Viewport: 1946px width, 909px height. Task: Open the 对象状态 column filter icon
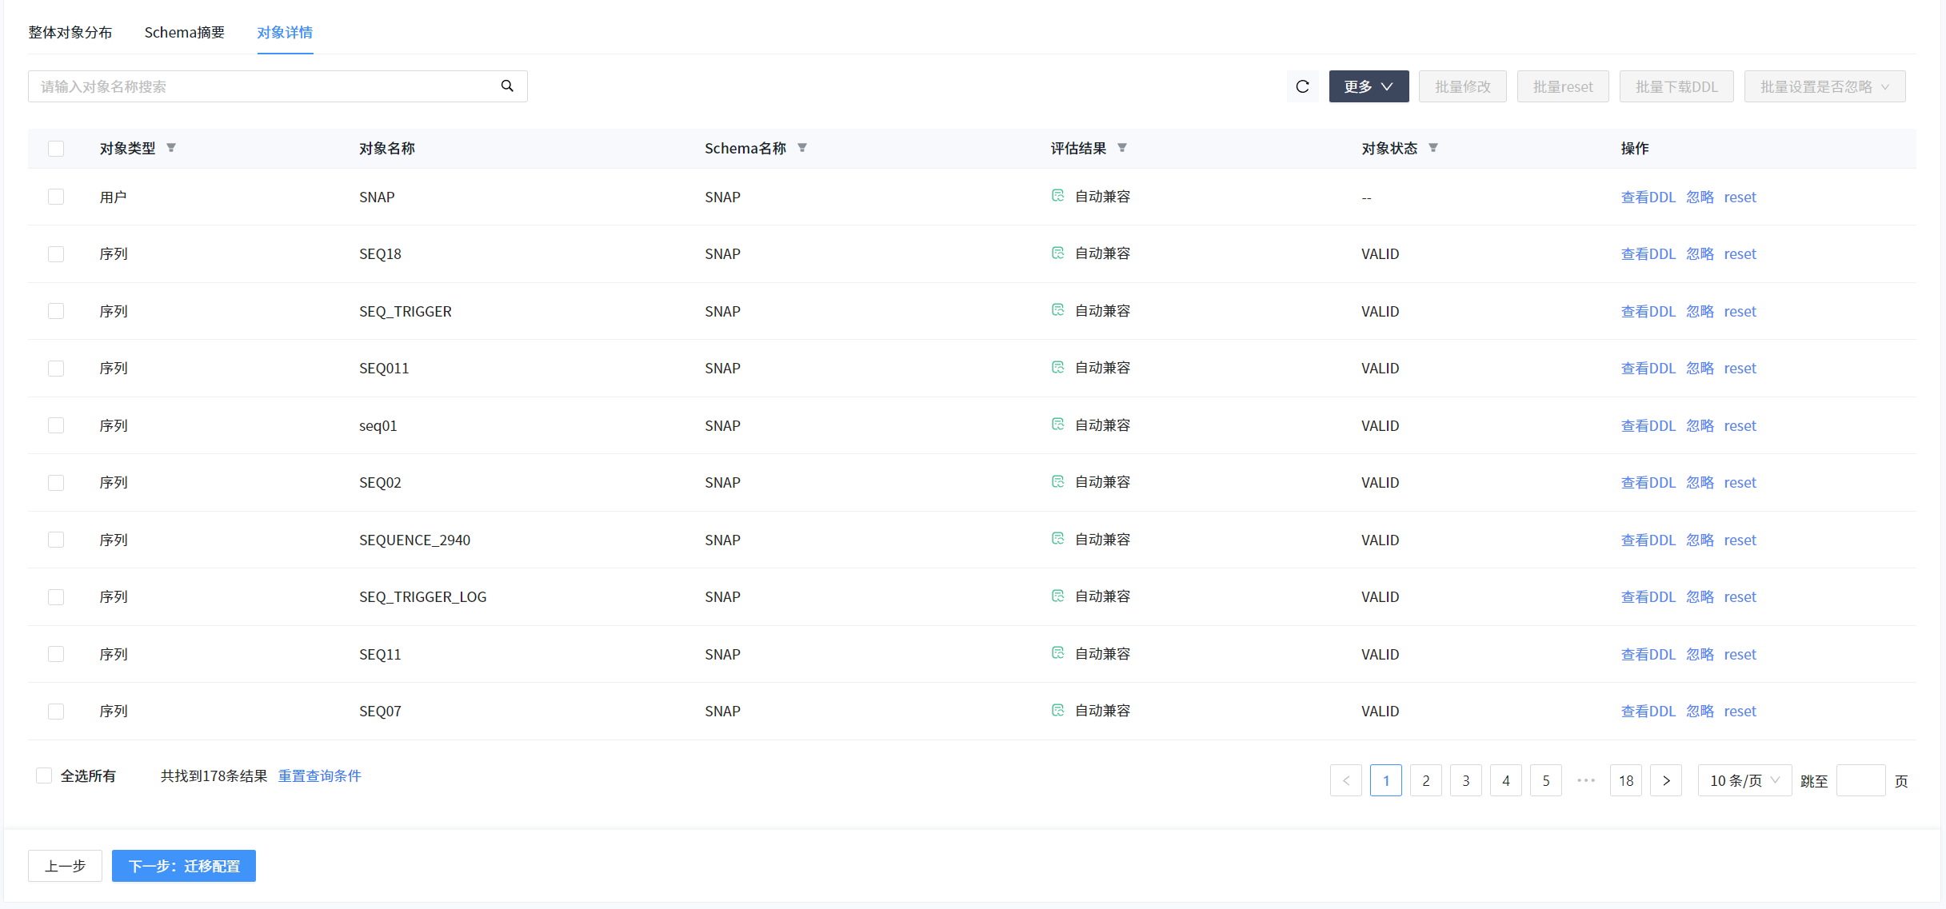pos(1433,148)
